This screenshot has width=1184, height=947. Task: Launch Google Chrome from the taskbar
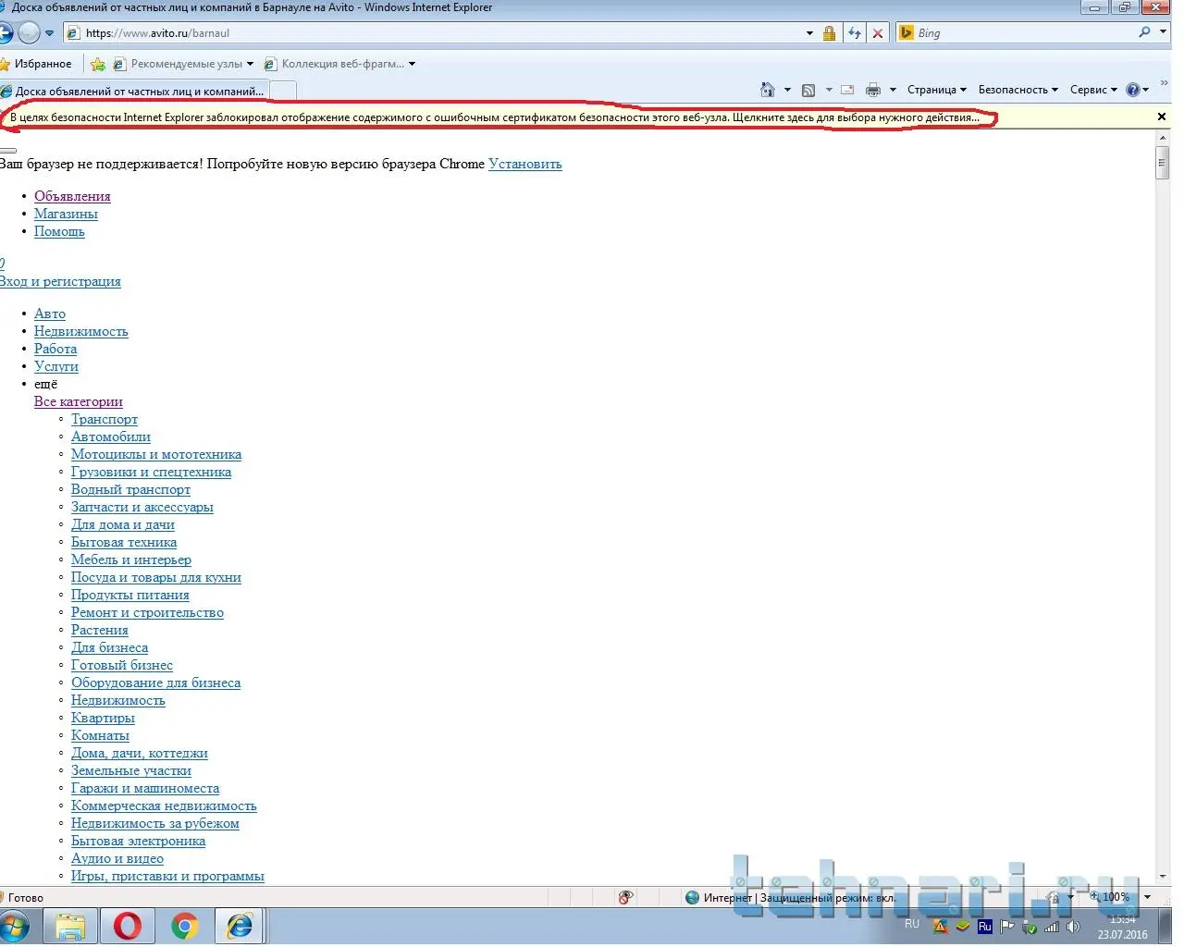click(x=185, y=926)
